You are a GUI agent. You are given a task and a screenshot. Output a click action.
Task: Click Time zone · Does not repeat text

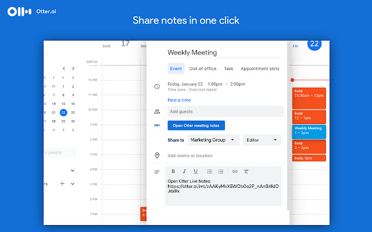192,90
